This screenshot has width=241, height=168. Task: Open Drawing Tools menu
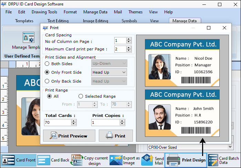coord(44,12)
